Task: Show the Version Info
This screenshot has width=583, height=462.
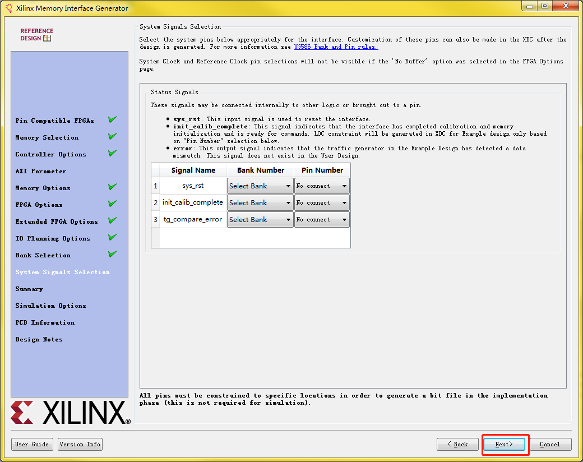Action: [80, 443]
